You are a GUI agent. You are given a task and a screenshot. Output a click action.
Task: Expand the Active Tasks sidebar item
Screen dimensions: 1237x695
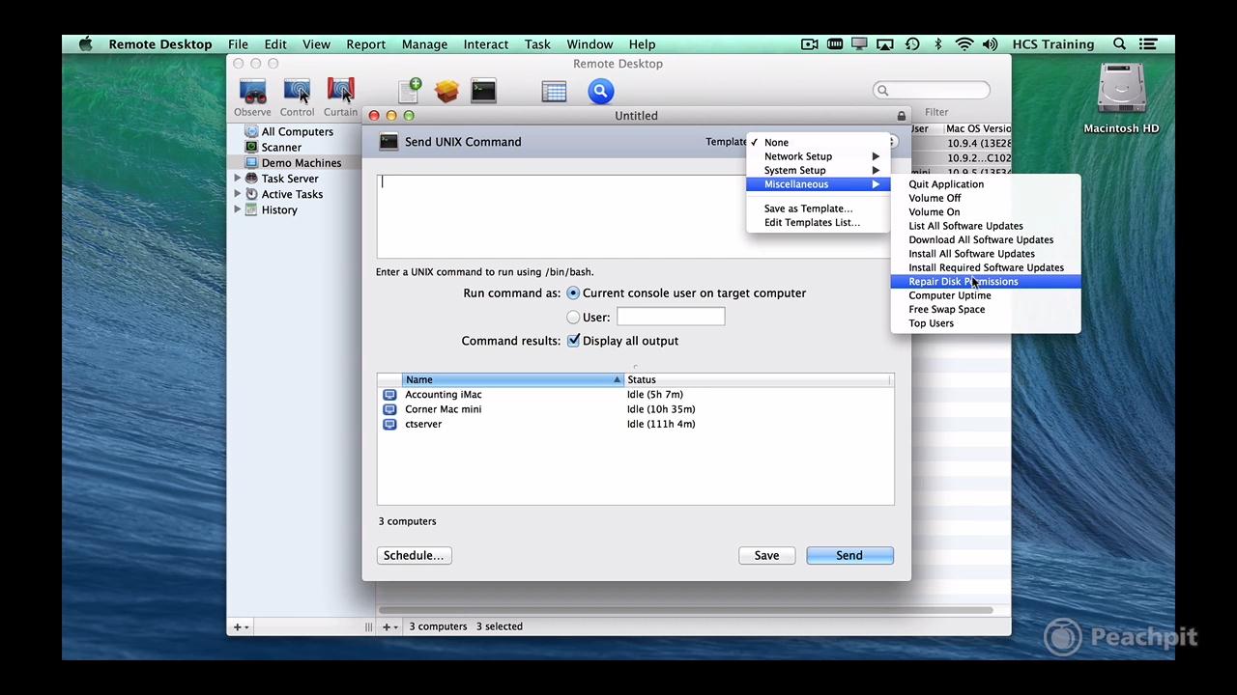(x=238, y=194)
